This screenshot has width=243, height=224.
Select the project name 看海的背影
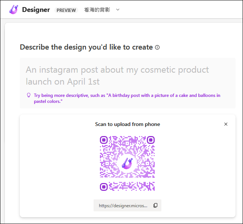[x=97, y=10]
